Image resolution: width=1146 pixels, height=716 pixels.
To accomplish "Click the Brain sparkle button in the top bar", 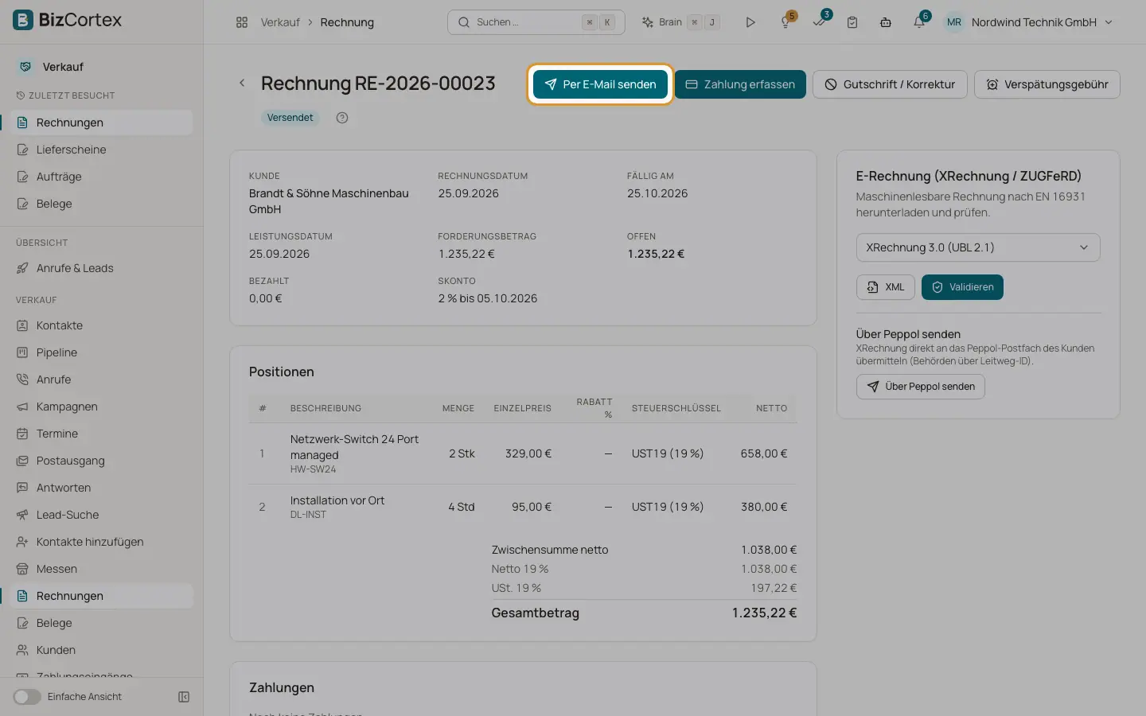I will click(680, 22).
